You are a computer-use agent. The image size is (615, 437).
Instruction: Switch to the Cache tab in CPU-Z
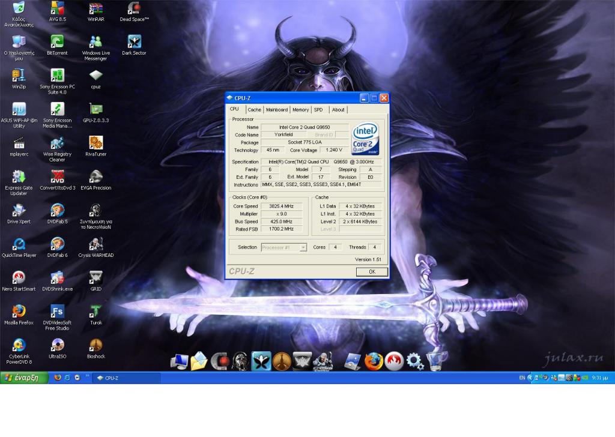(x=254, y=110)
